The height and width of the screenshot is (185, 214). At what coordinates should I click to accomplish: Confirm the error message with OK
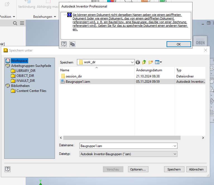click(179, 44)
